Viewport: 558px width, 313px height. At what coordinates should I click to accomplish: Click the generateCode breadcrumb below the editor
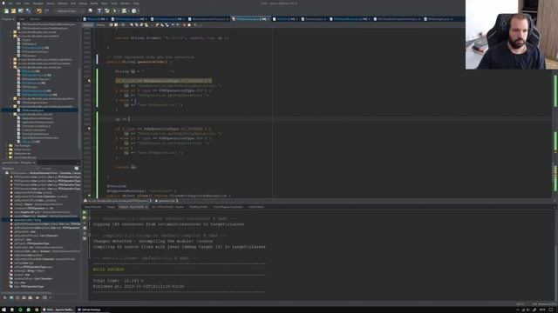tap(167, 201)
